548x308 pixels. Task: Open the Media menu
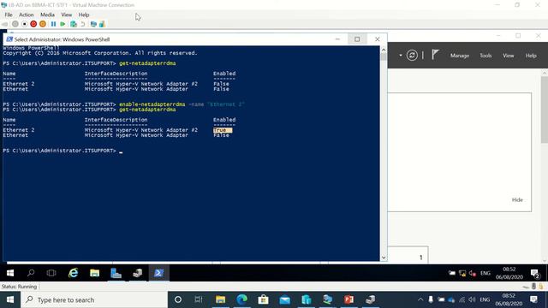(x=47, y=15)
